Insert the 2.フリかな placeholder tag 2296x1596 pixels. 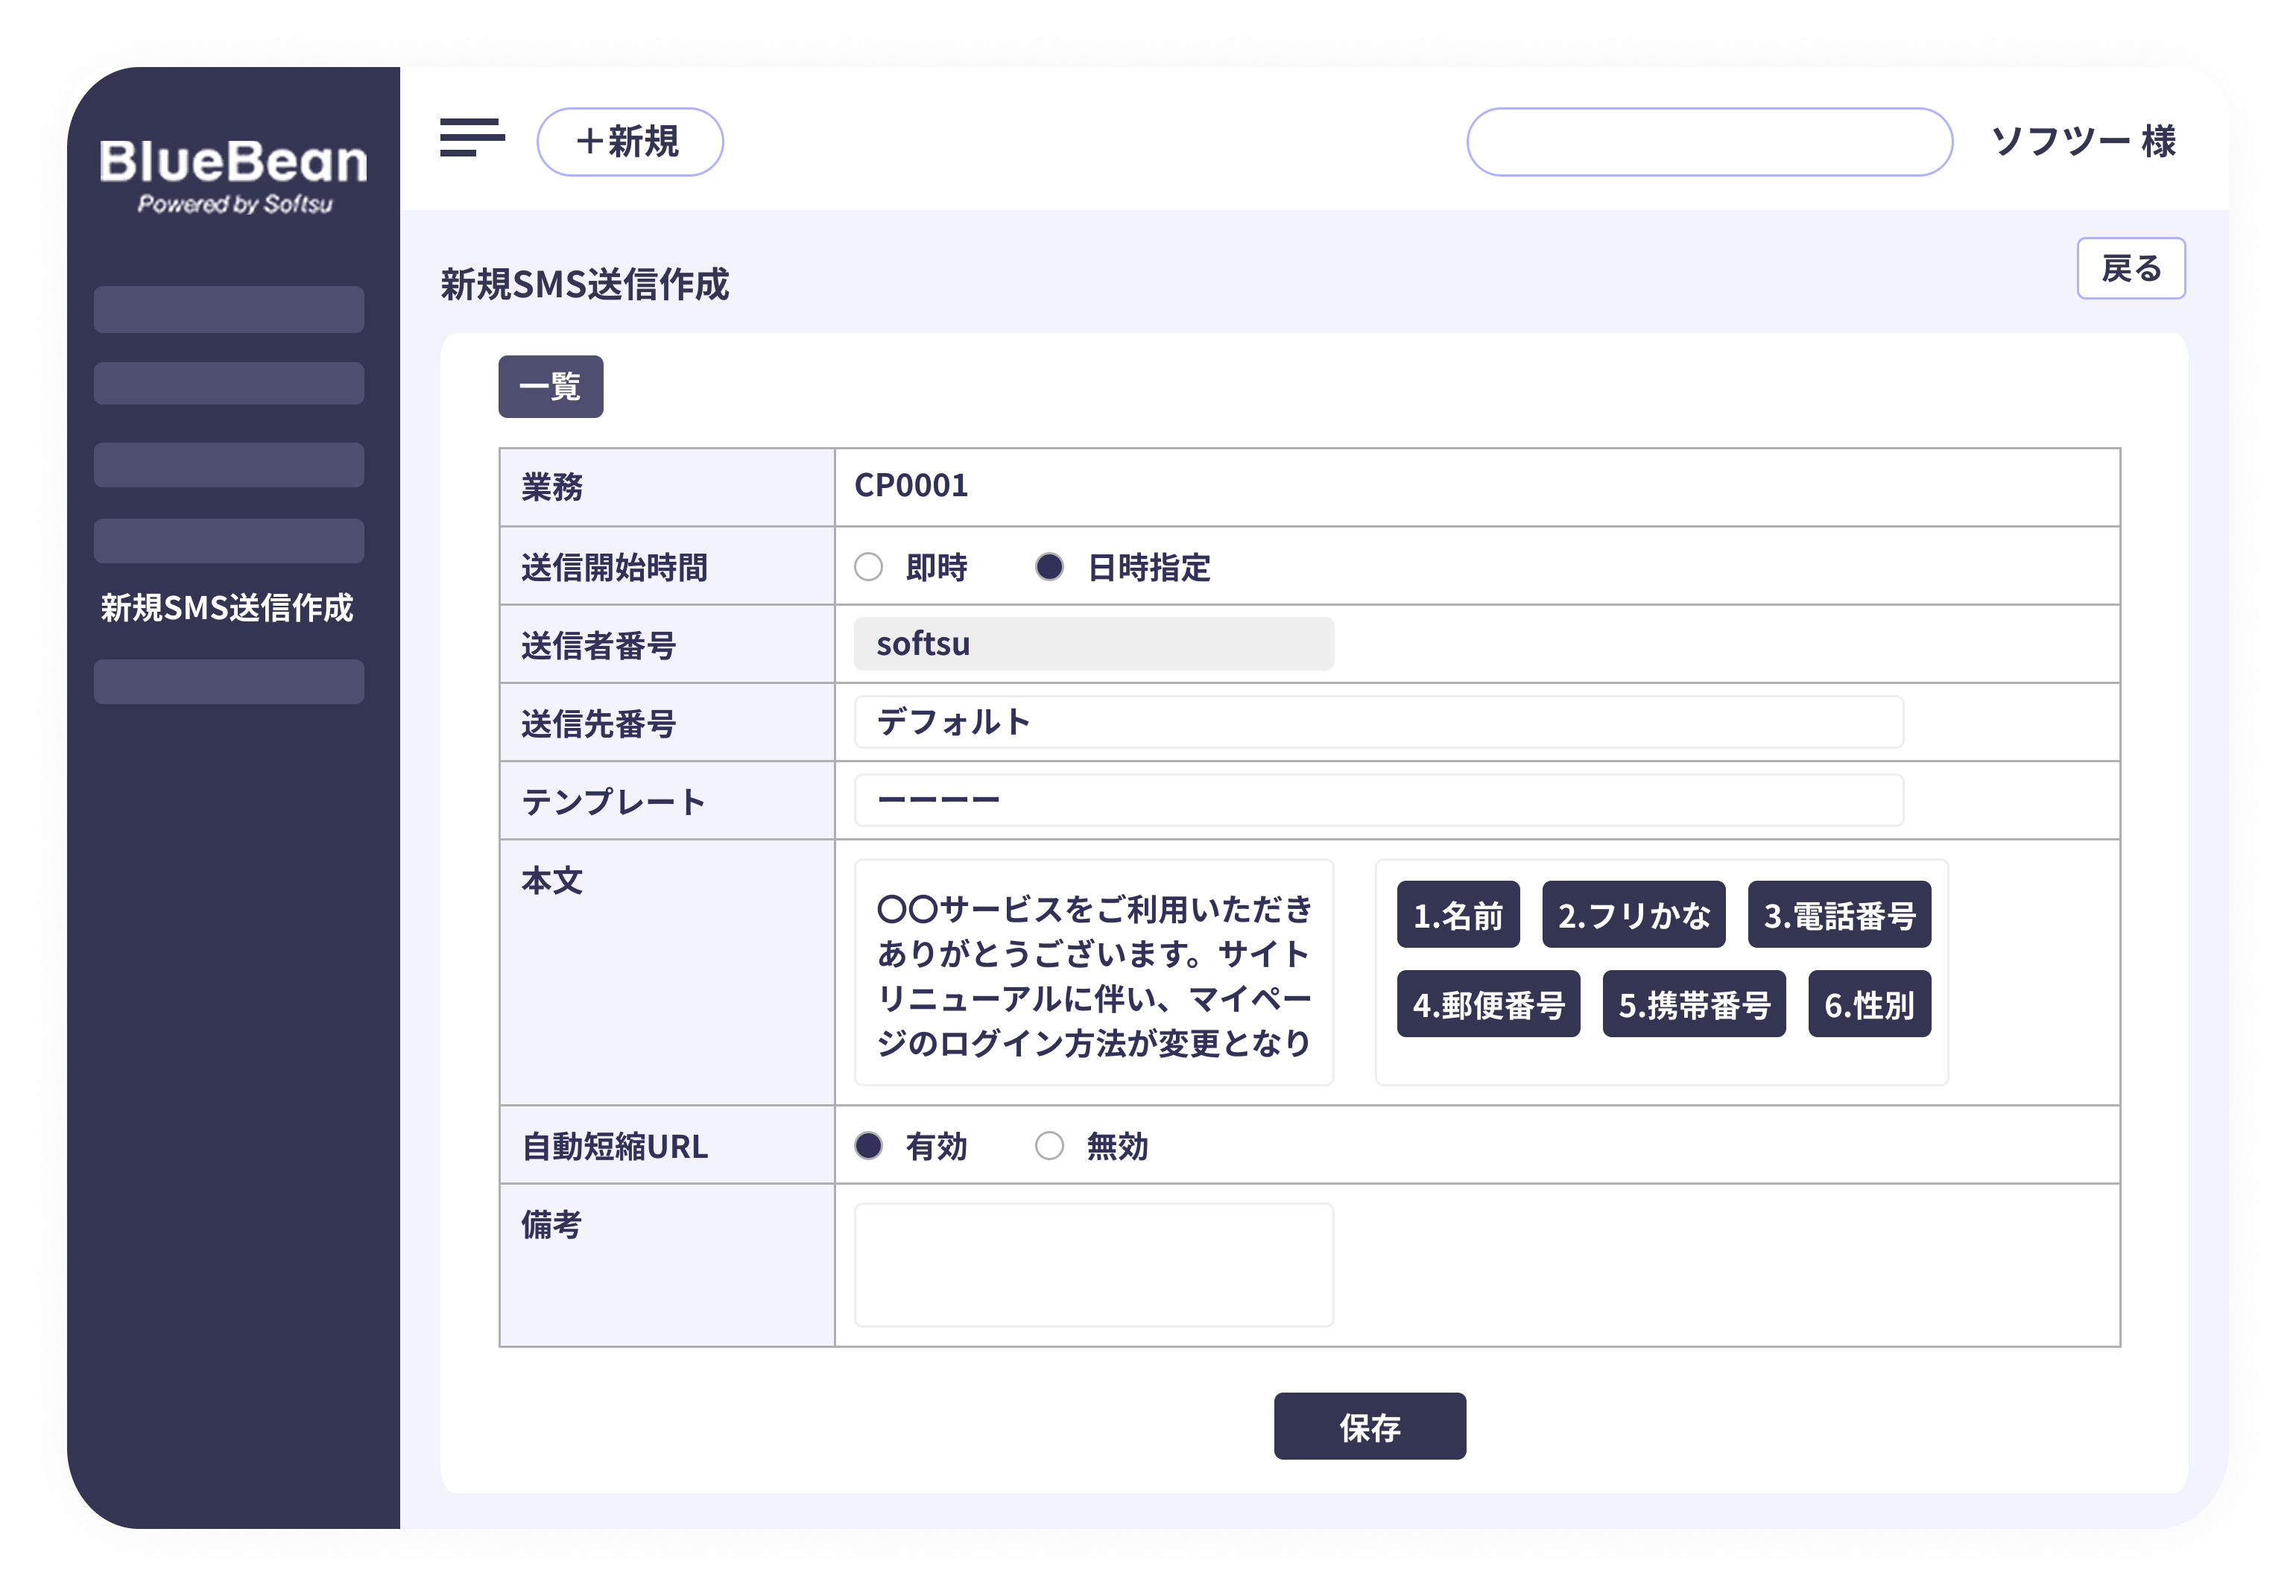tap(1633, 914)
